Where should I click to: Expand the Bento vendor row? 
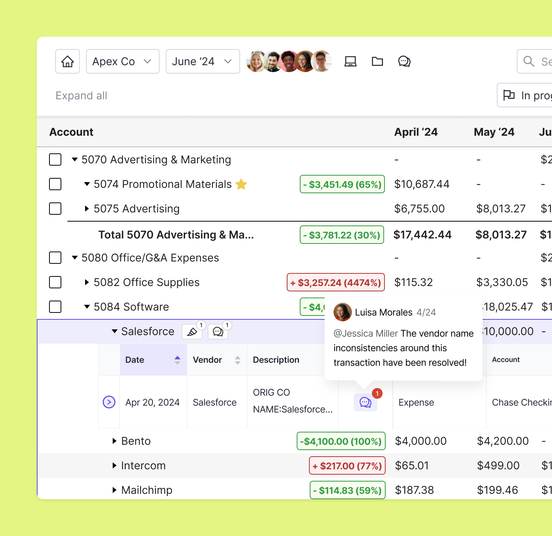(114, 441)
